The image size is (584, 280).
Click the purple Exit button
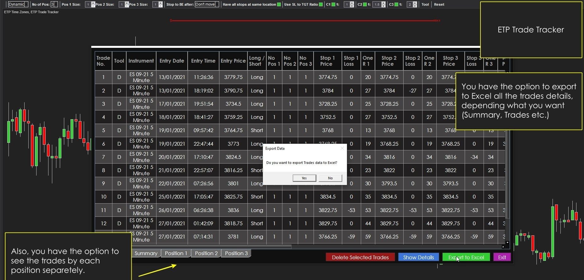[x=502, y=257]
